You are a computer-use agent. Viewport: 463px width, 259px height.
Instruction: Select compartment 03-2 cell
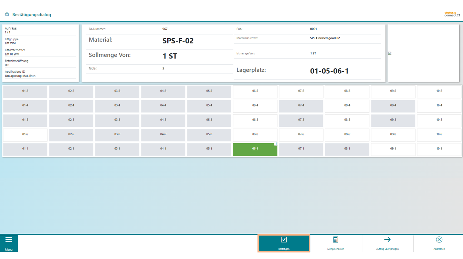(x=117, y=135)
